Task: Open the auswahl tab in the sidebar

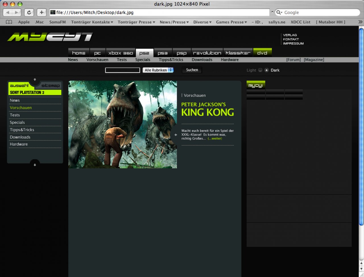Action: tap(19, 85)
